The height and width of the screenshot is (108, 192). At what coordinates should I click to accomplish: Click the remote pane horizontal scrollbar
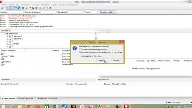pos(146,77)
